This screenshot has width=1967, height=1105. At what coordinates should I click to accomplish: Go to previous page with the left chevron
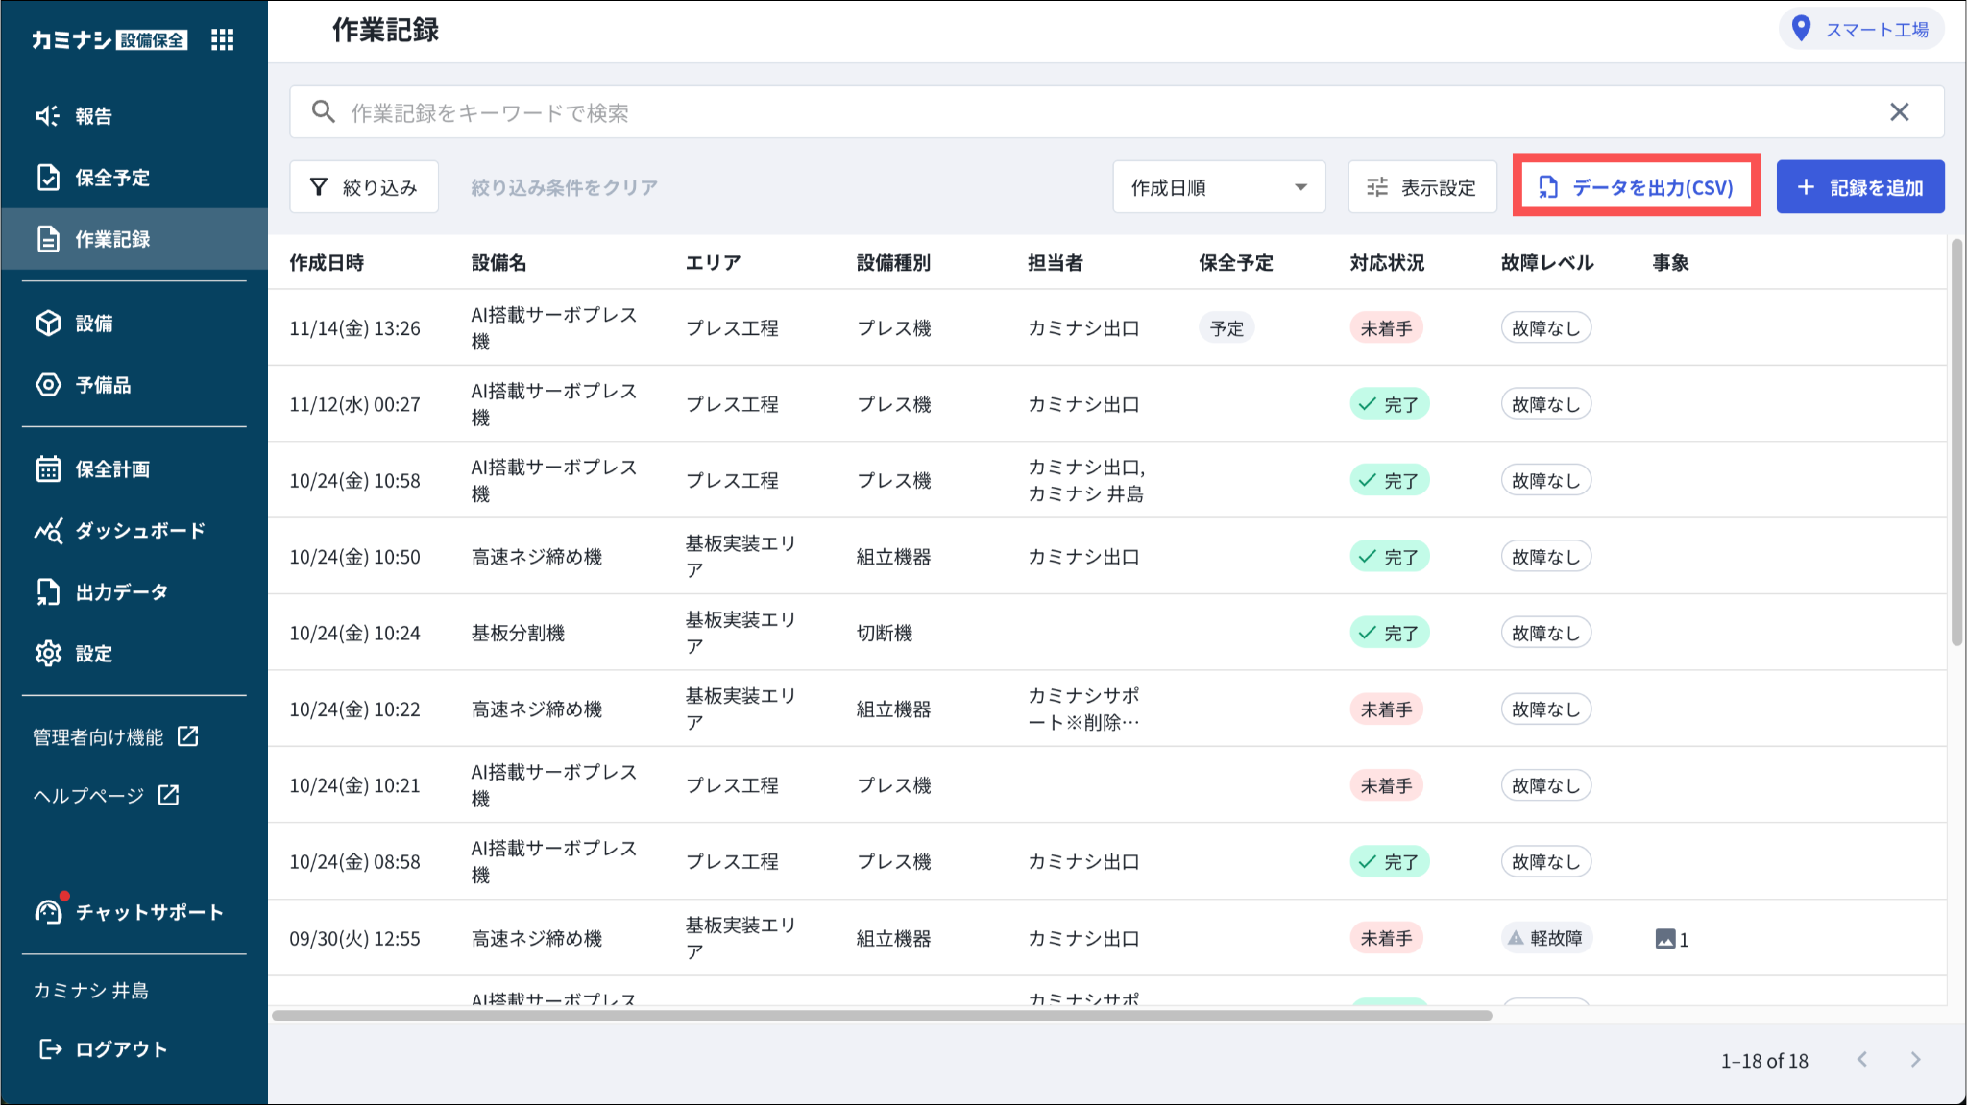coord(1862,1060)
